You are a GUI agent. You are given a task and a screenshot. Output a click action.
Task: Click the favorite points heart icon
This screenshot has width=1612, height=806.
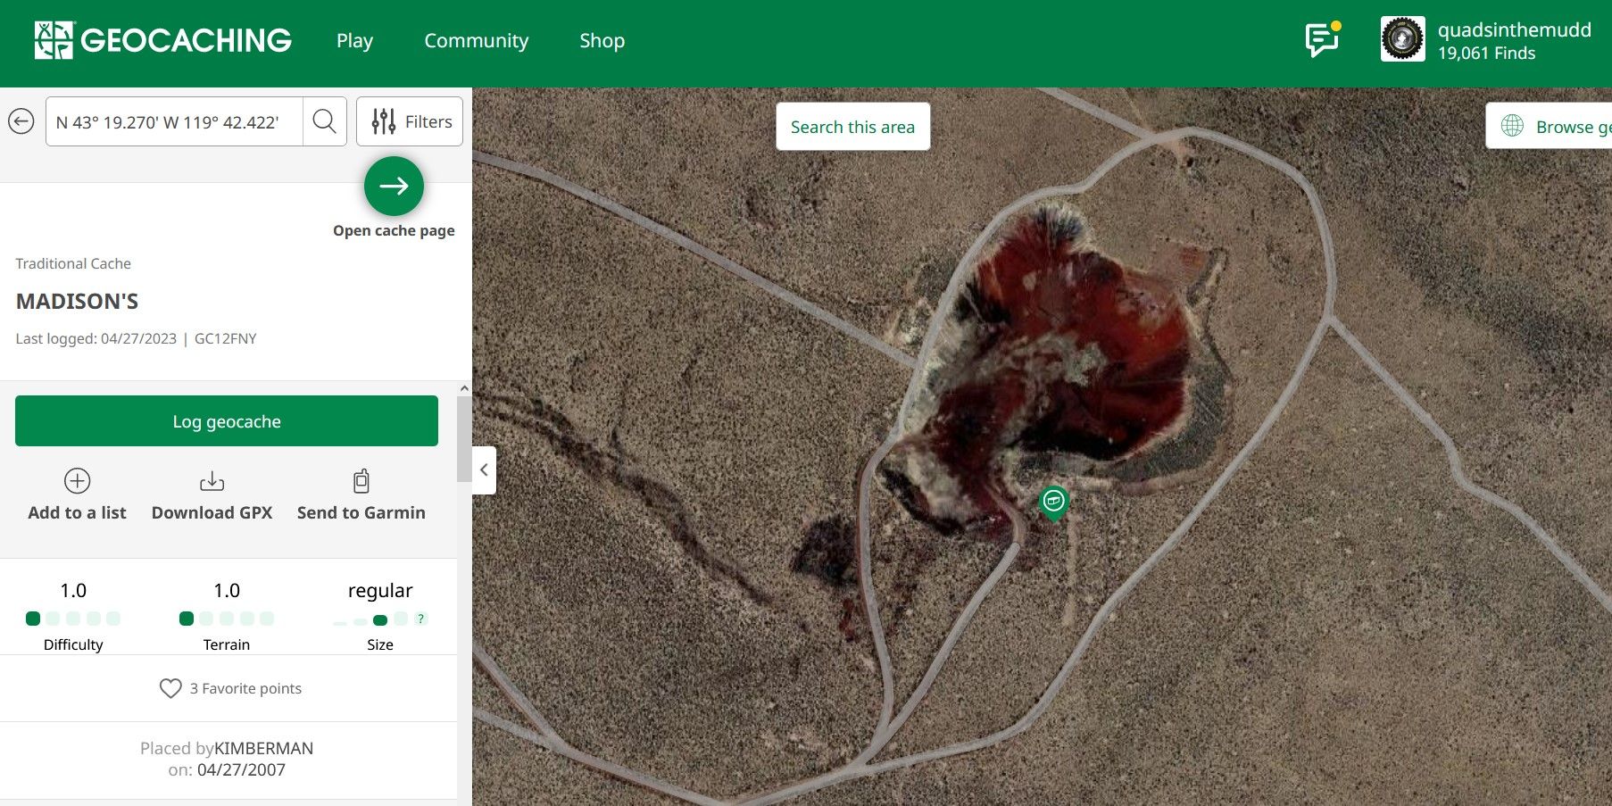pos(170,688)
